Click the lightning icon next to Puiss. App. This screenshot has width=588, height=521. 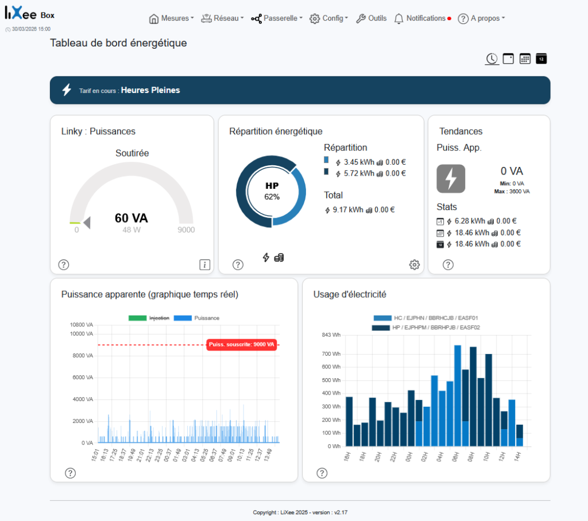tap(451, 178)
